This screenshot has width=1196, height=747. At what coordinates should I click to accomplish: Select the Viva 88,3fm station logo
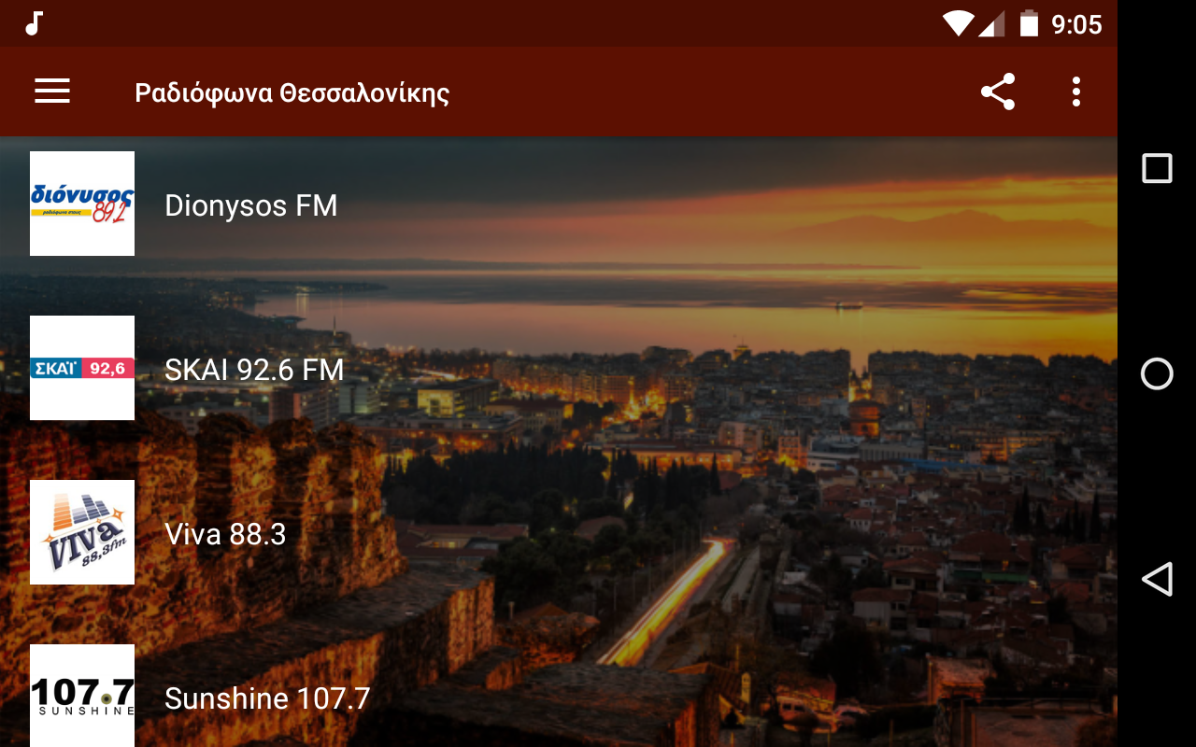(x=82, y=532)
